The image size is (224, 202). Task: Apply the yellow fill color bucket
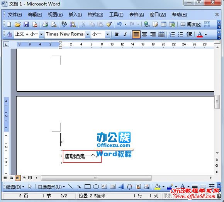(158, 187)
